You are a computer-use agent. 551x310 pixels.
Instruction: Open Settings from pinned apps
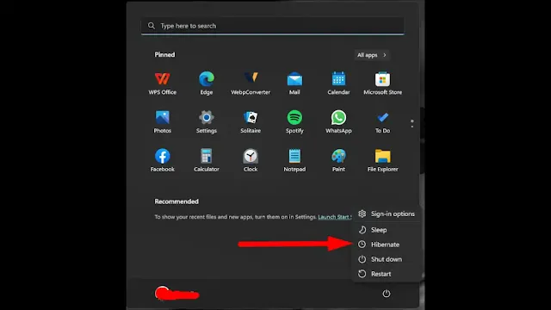207,121
